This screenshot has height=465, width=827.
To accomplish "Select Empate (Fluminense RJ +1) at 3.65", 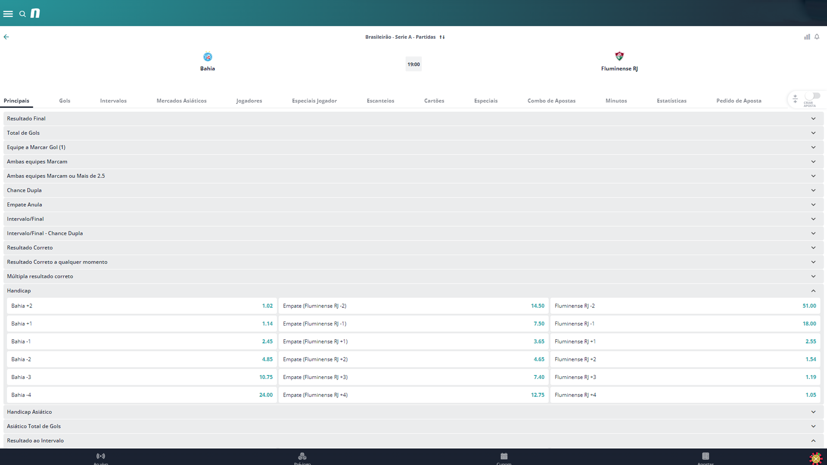I will tap(413, 341).
